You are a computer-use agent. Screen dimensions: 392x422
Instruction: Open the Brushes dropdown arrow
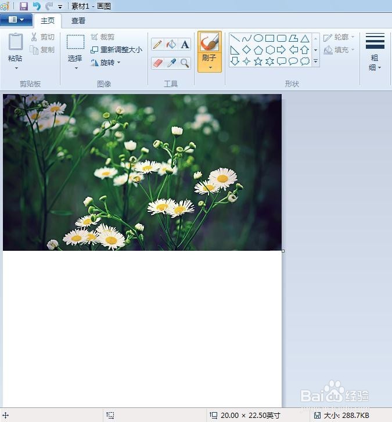click(x=210, y=67)
